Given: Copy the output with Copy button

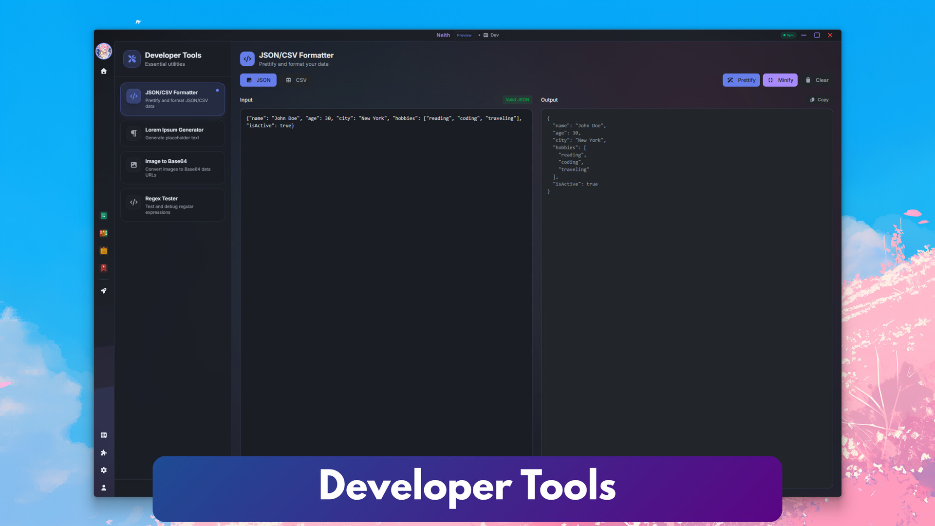Looking at the screenshot, I should pos(819,100).
